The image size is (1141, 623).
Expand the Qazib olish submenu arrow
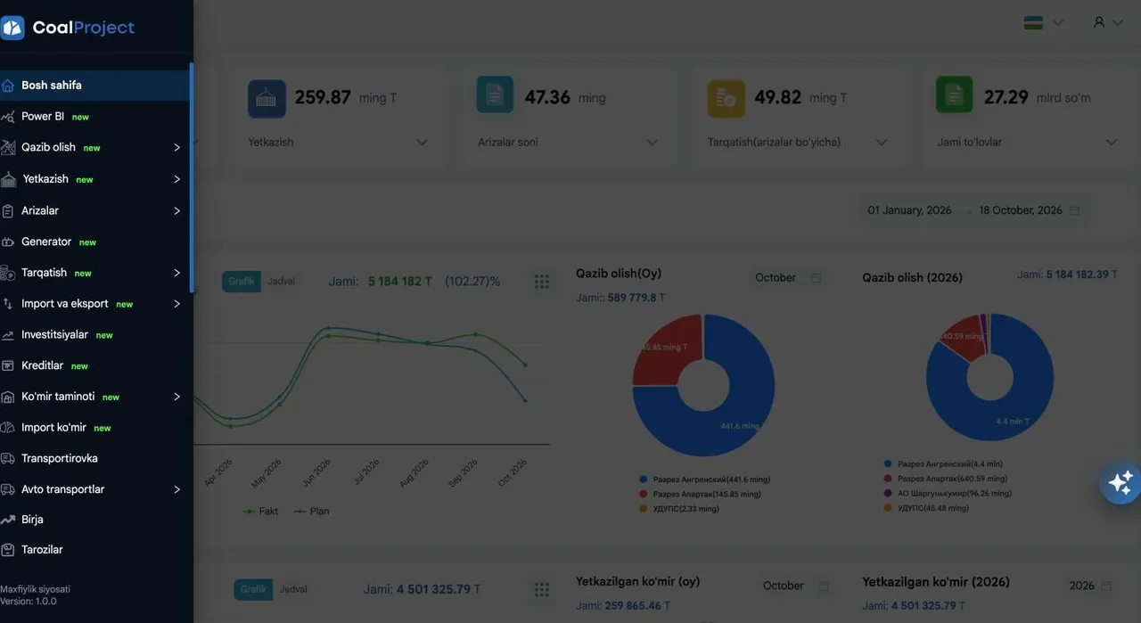point(176,148)
